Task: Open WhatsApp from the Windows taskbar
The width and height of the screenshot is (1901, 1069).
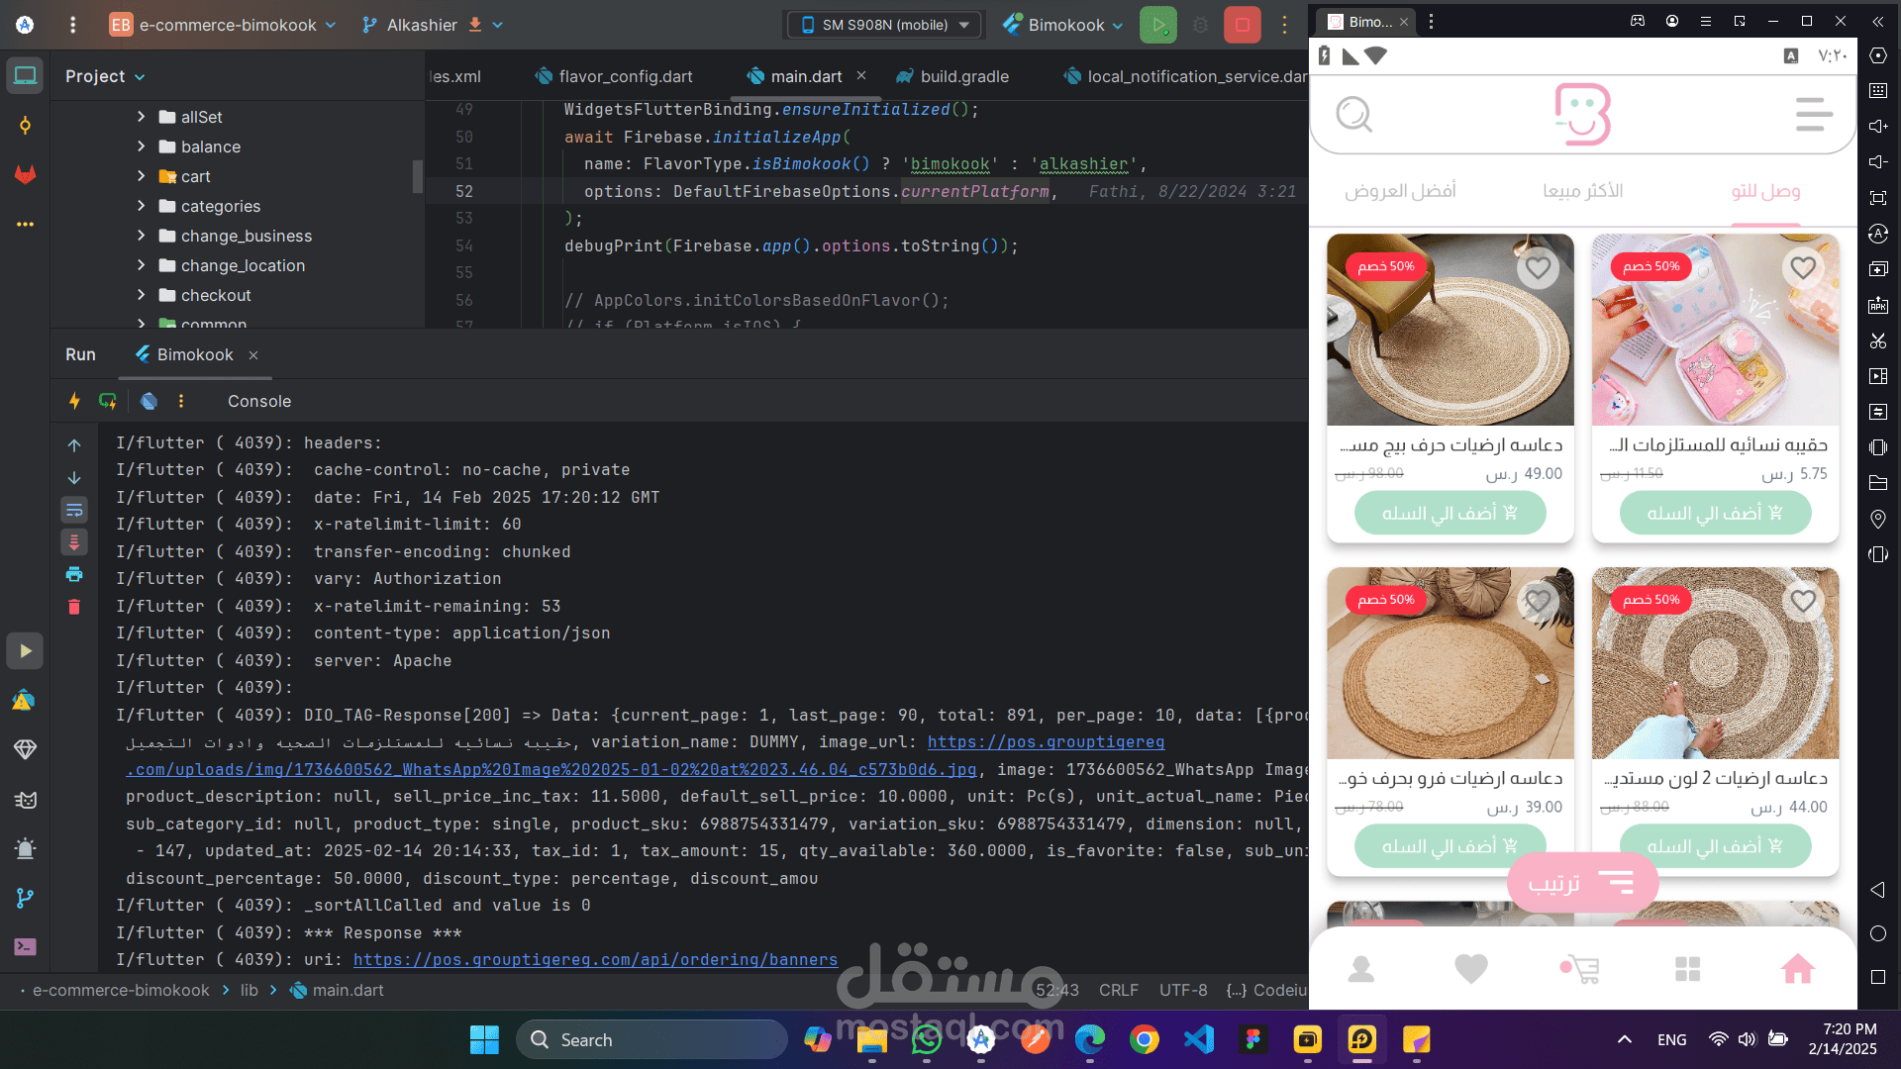Action: tap(927, 1039)
